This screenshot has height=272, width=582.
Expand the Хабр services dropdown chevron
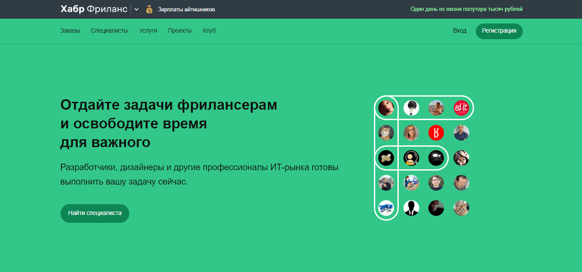click(136, 9)
